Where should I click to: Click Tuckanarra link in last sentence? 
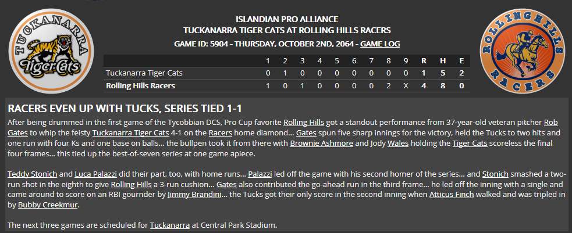[170, 225]
